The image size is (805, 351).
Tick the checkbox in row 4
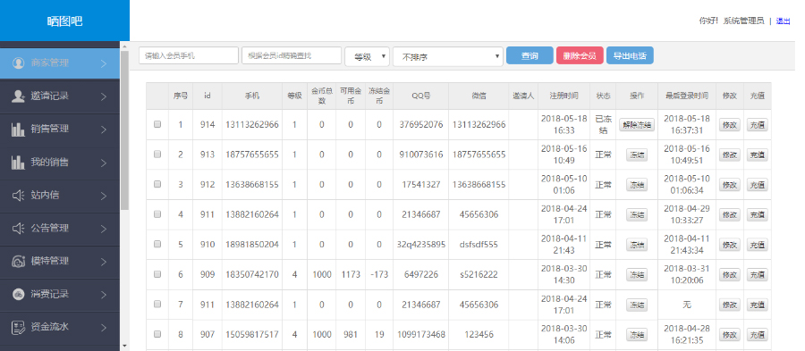pos(157,214)
